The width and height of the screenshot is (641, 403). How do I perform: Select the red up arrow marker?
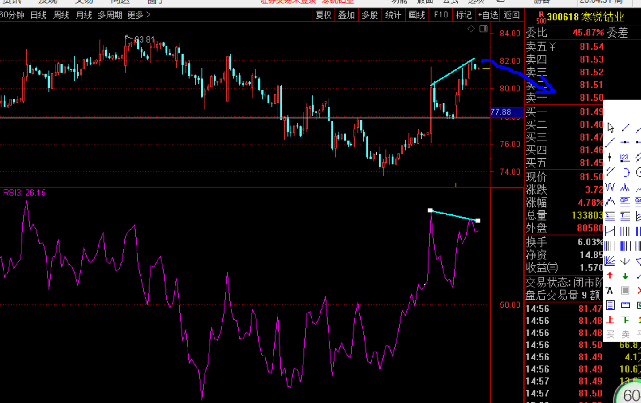coord(610,276)
